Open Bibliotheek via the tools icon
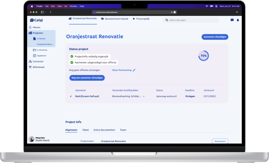The height and width of the screenshot is (163, 269). click(30, 67)
